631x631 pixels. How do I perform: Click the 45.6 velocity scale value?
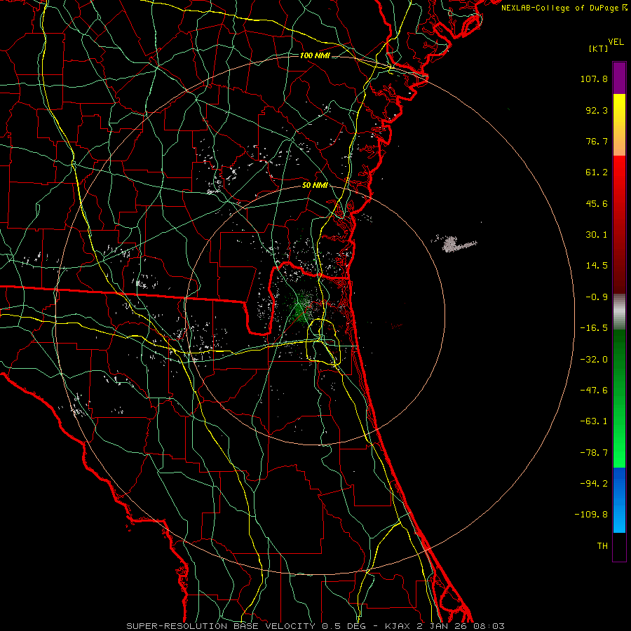(x=597, y=203)
